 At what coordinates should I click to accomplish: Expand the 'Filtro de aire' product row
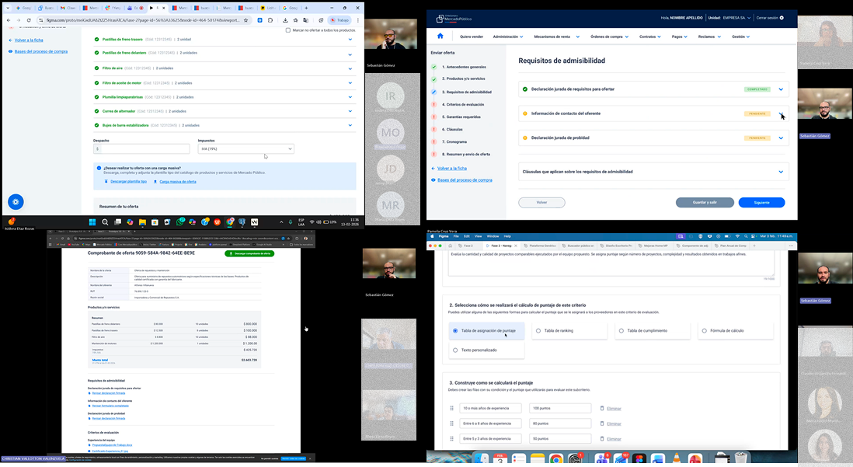350,68
